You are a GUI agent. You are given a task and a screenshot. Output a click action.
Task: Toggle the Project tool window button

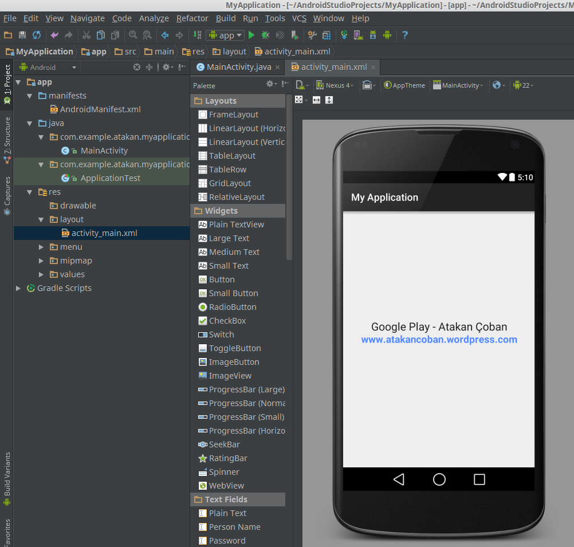7,85
